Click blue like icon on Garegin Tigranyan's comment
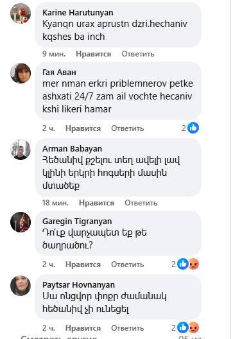Viewport: 233px width, 339px height. (183, 264)
